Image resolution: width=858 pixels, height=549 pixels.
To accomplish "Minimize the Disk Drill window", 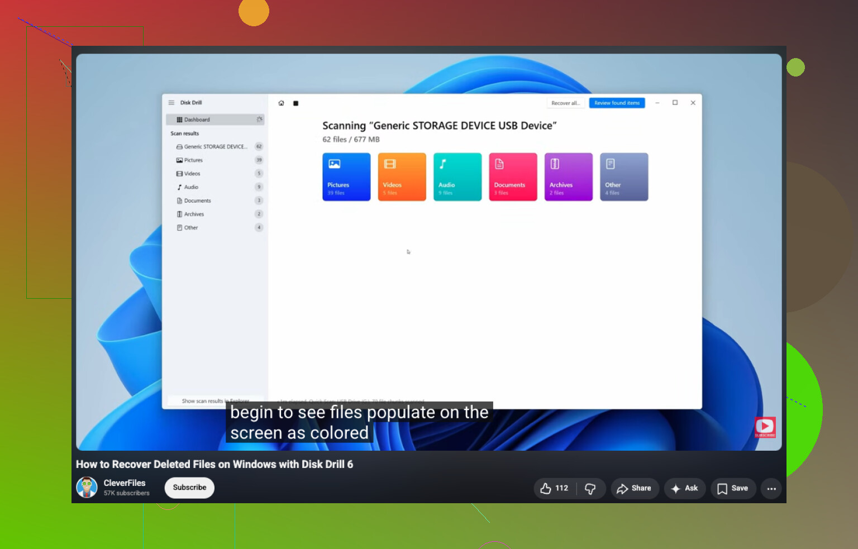I will pyautogui.click(x=657, y=103).
